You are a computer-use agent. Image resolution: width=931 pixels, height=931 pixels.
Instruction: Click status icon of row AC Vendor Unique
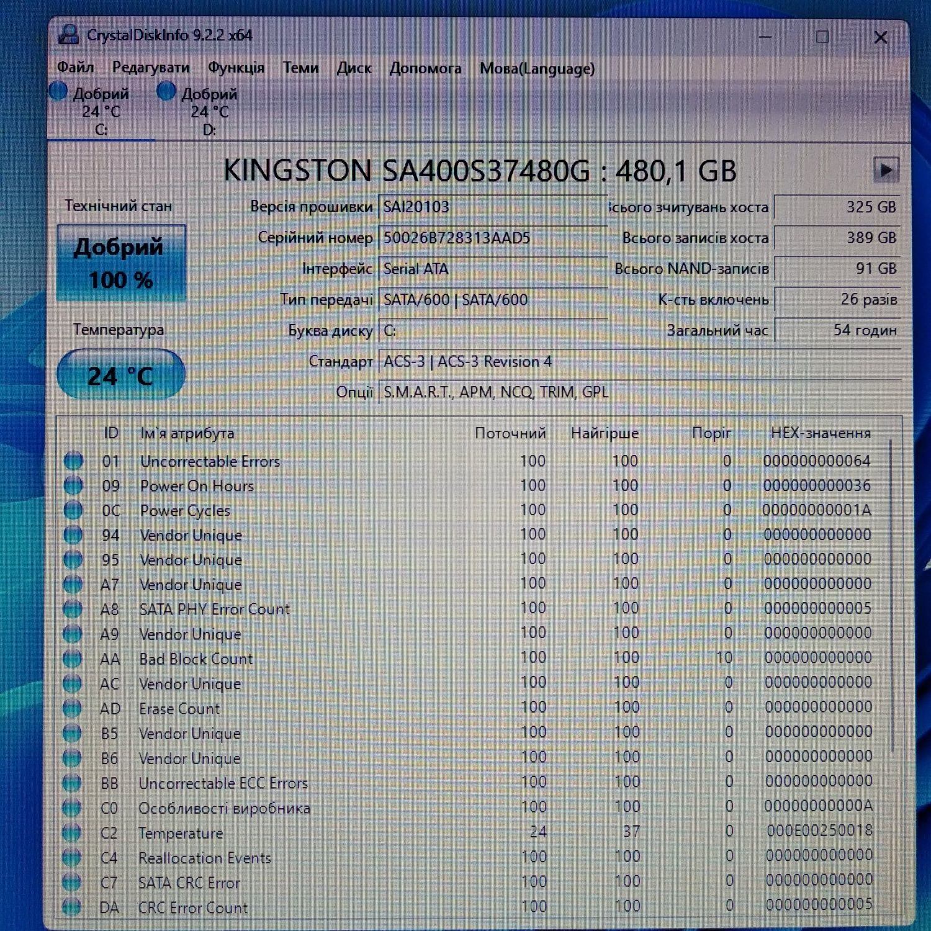click(73, 683)
